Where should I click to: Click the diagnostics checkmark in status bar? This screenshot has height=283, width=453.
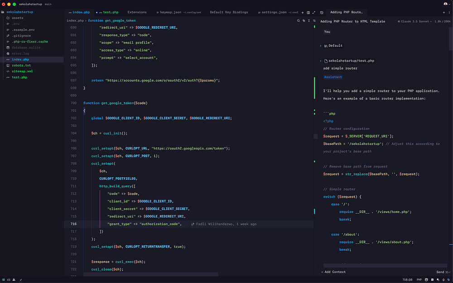click(21, 279)
